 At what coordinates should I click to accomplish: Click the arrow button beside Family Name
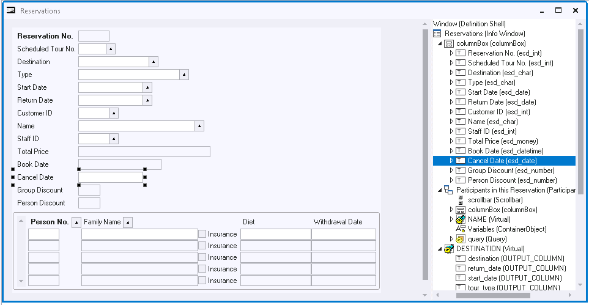click(x=127, y=222)
